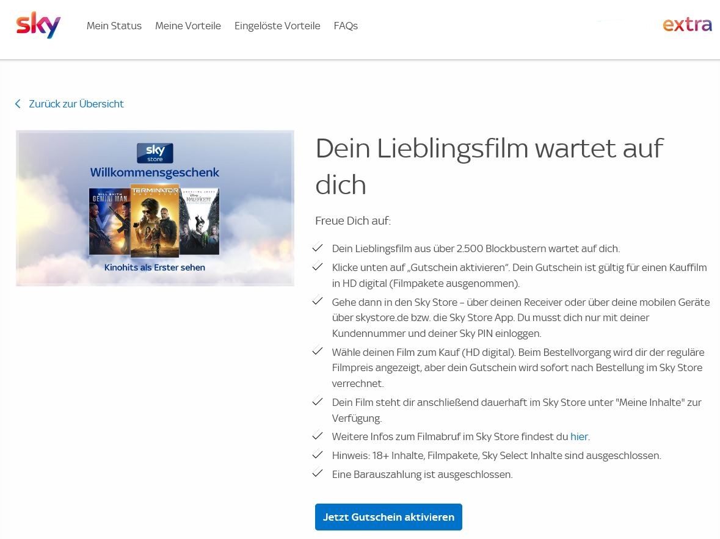Open the Mein Status menu item
This screenshot has width=720, height=539.
pos(114,26)
